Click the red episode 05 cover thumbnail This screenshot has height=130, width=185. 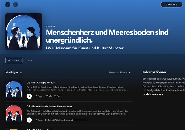(x=14, y=113)
